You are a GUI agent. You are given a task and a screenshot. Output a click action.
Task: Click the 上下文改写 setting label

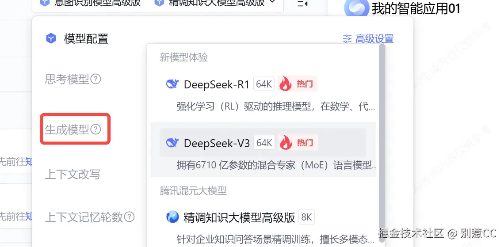pos(73,175)
